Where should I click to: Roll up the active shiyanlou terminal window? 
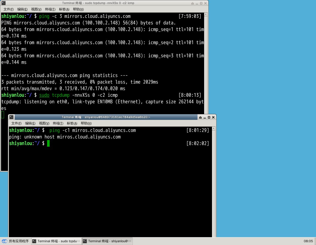[200, 117]
